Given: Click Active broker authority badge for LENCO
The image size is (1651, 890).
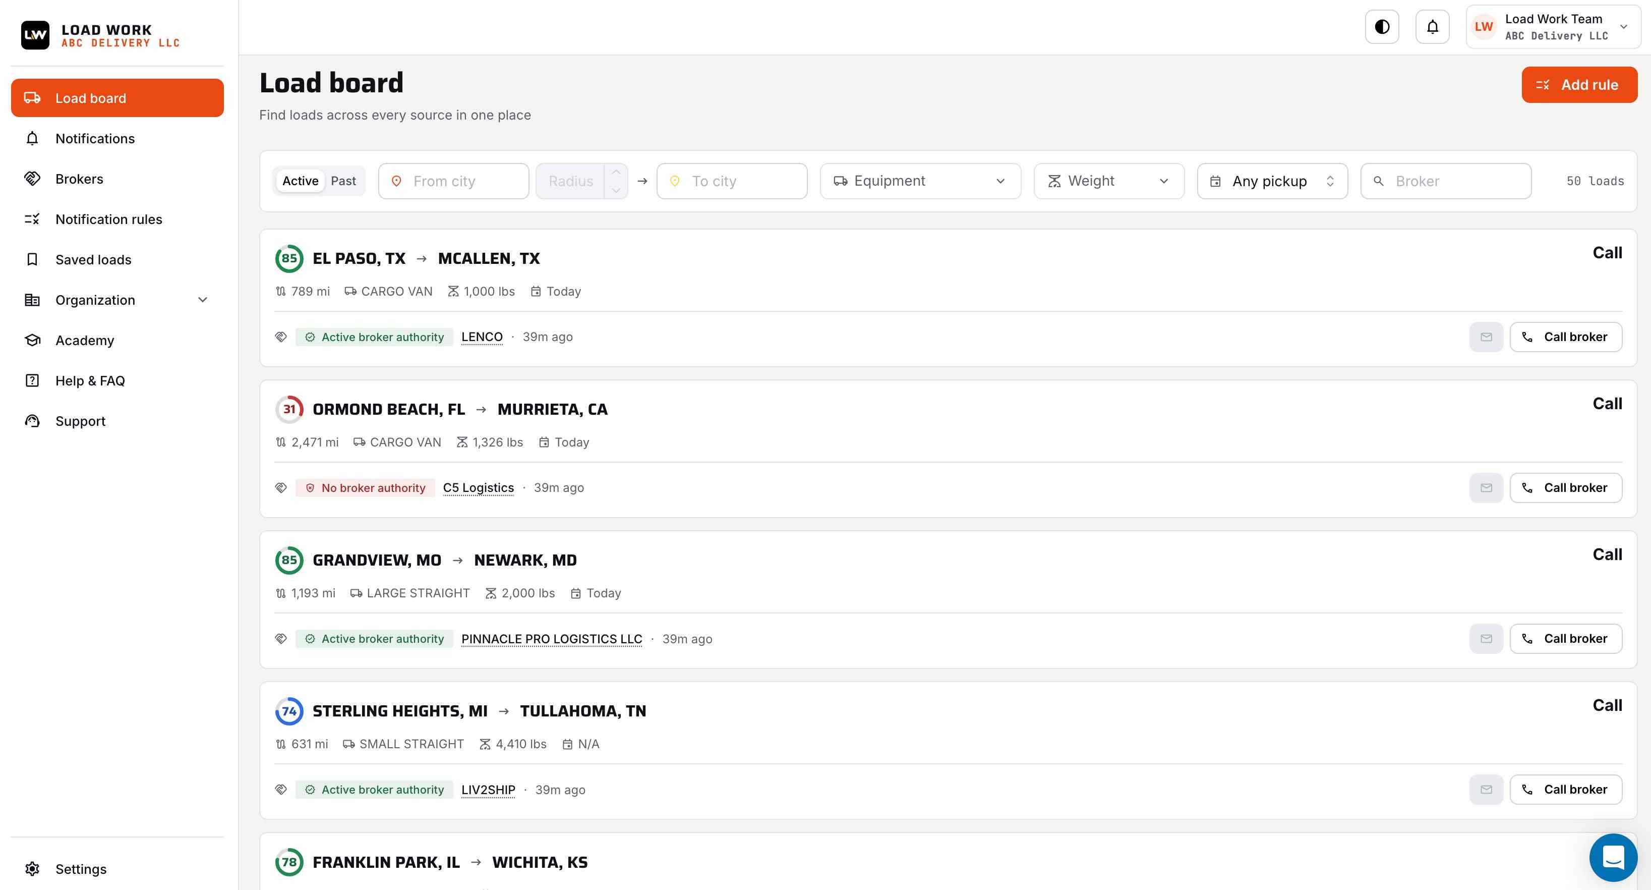Looking at the screenshot, I should (x=374, y=337).
